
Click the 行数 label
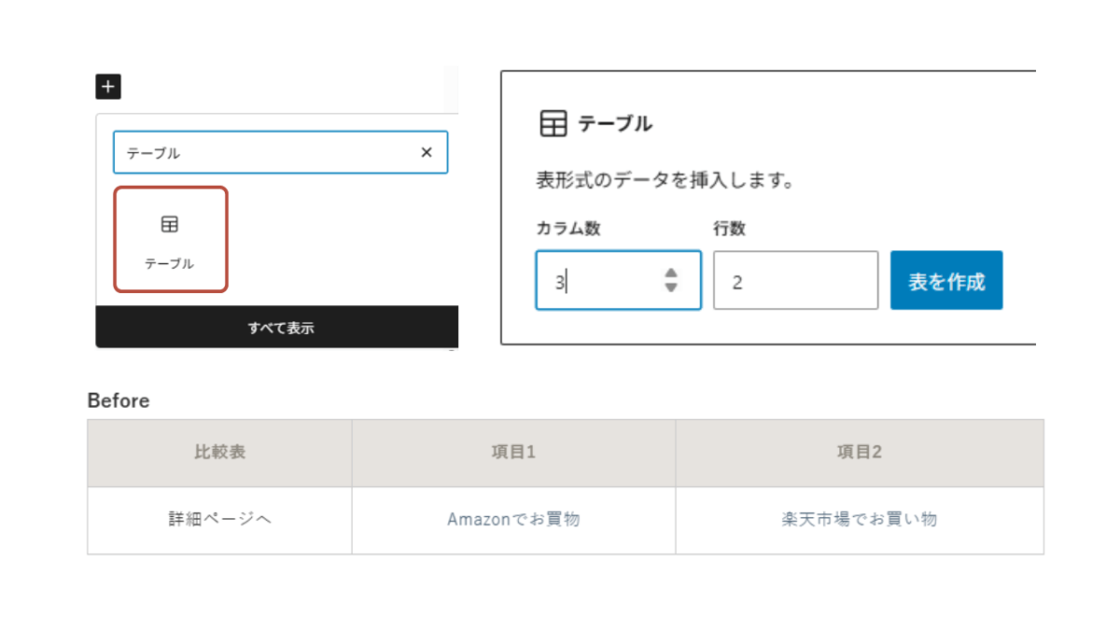730,230
